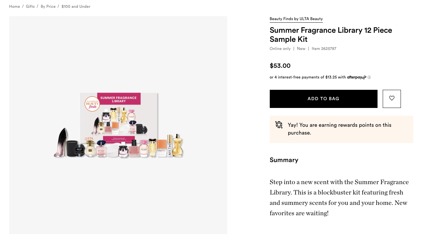Click the Afterpay logo
This screenshot has height=236, width=422.
356,77
